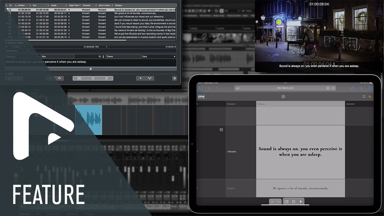
Task: Click the ADR record circle button in the marker window
Action: click(x=93, y=78)
